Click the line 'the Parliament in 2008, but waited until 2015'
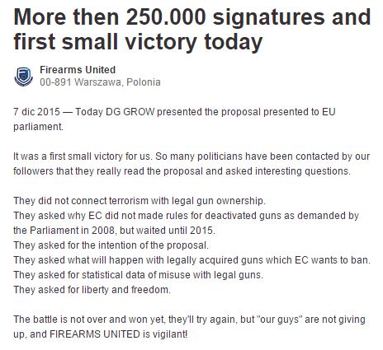This screenshot has width=383, height=350. 114,231
